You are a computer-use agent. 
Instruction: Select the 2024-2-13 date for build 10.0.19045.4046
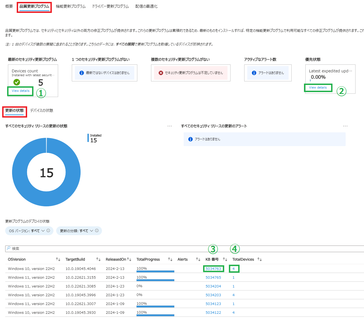[115, 269]
